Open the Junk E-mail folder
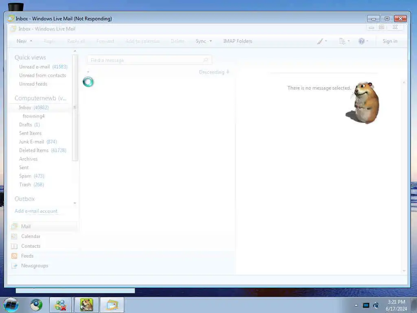The width and height of the screenshot is (417, 313). tap(38, 141)
